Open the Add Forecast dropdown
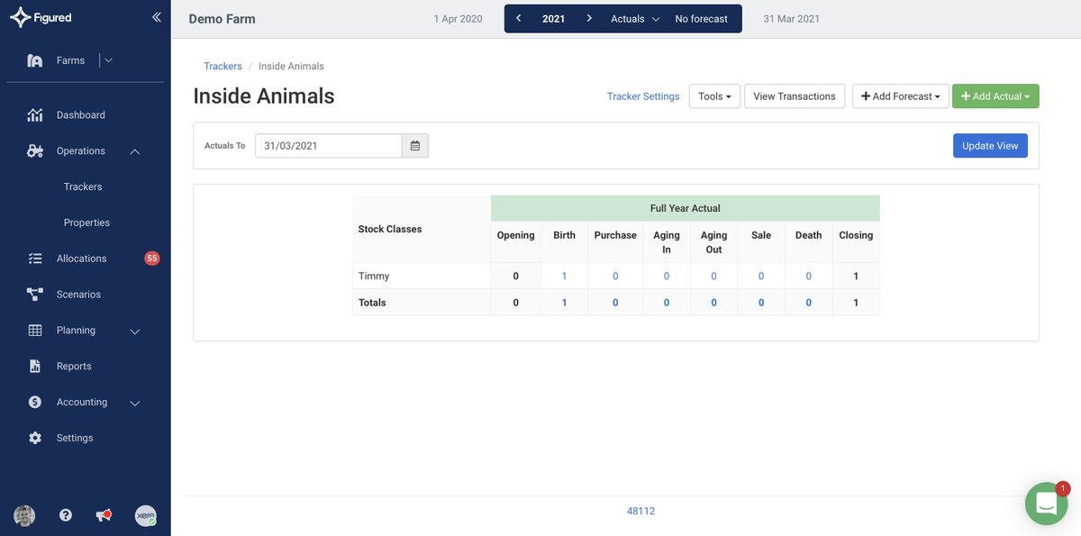The height and width of the screenshot is (536, 1081). tap(901, 96)
